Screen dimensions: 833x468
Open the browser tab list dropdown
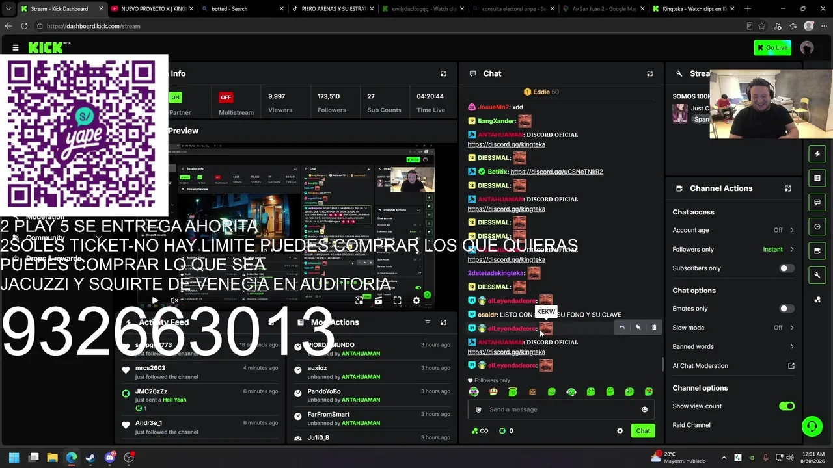tap(8, 9)
